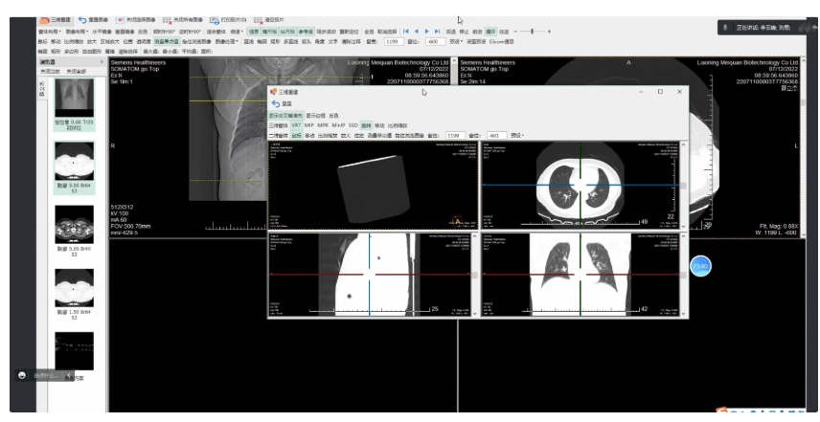The width and height of the screenshot is (820, 422).
Task: Click the 清空胶片 clear film icon
Action: (259, 20)
